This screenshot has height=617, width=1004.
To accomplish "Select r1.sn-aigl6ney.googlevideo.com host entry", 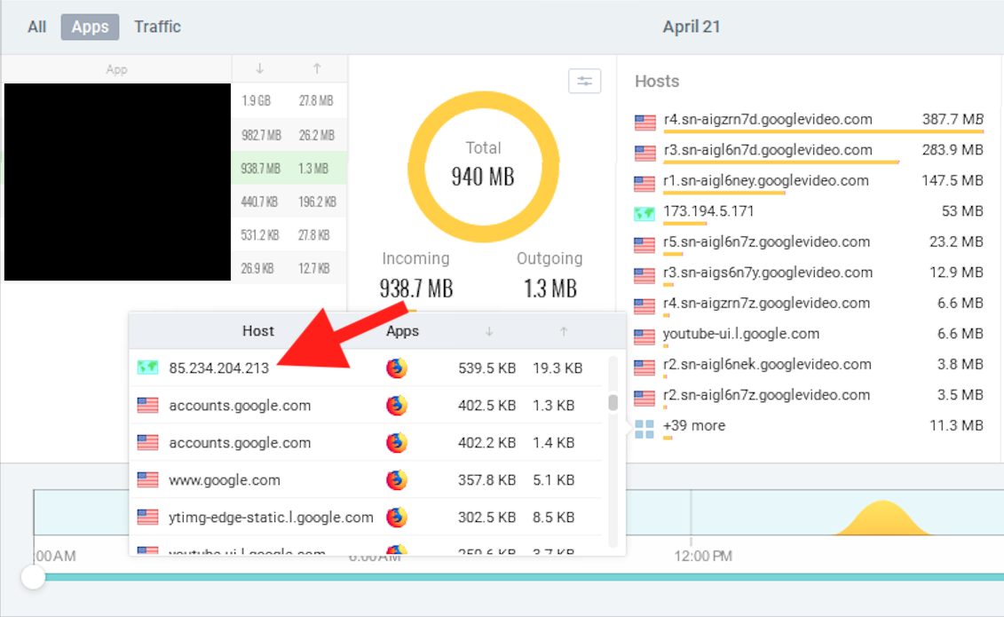I will (x=765, y=181).
